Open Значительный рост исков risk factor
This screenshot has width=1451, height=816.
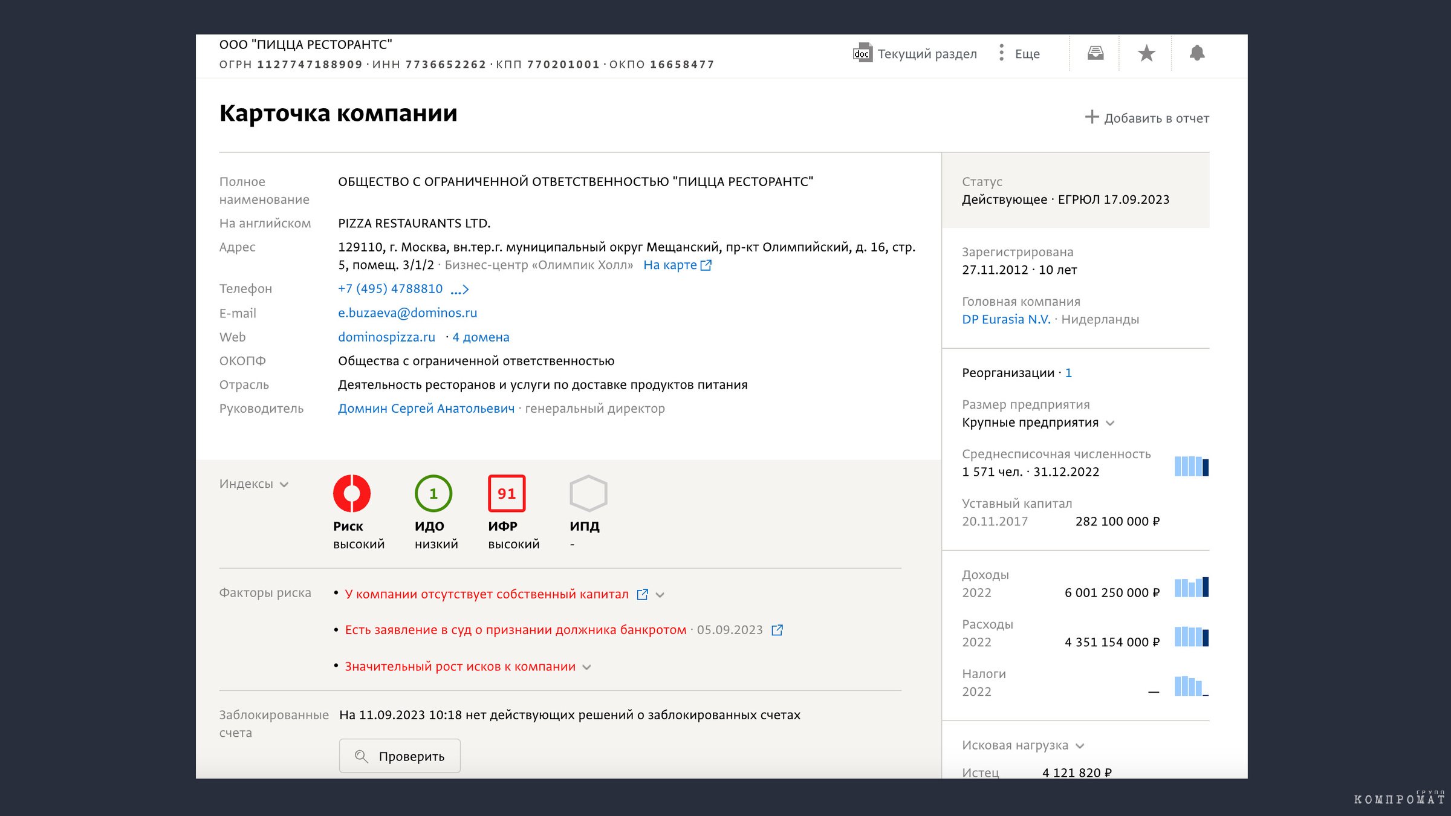(x=460, y=667)
